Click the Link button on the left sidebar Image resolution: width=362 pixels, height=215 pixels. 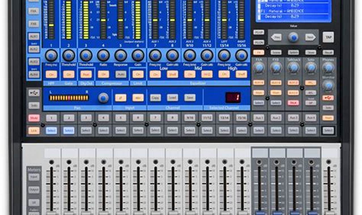[x=34, y=131]
